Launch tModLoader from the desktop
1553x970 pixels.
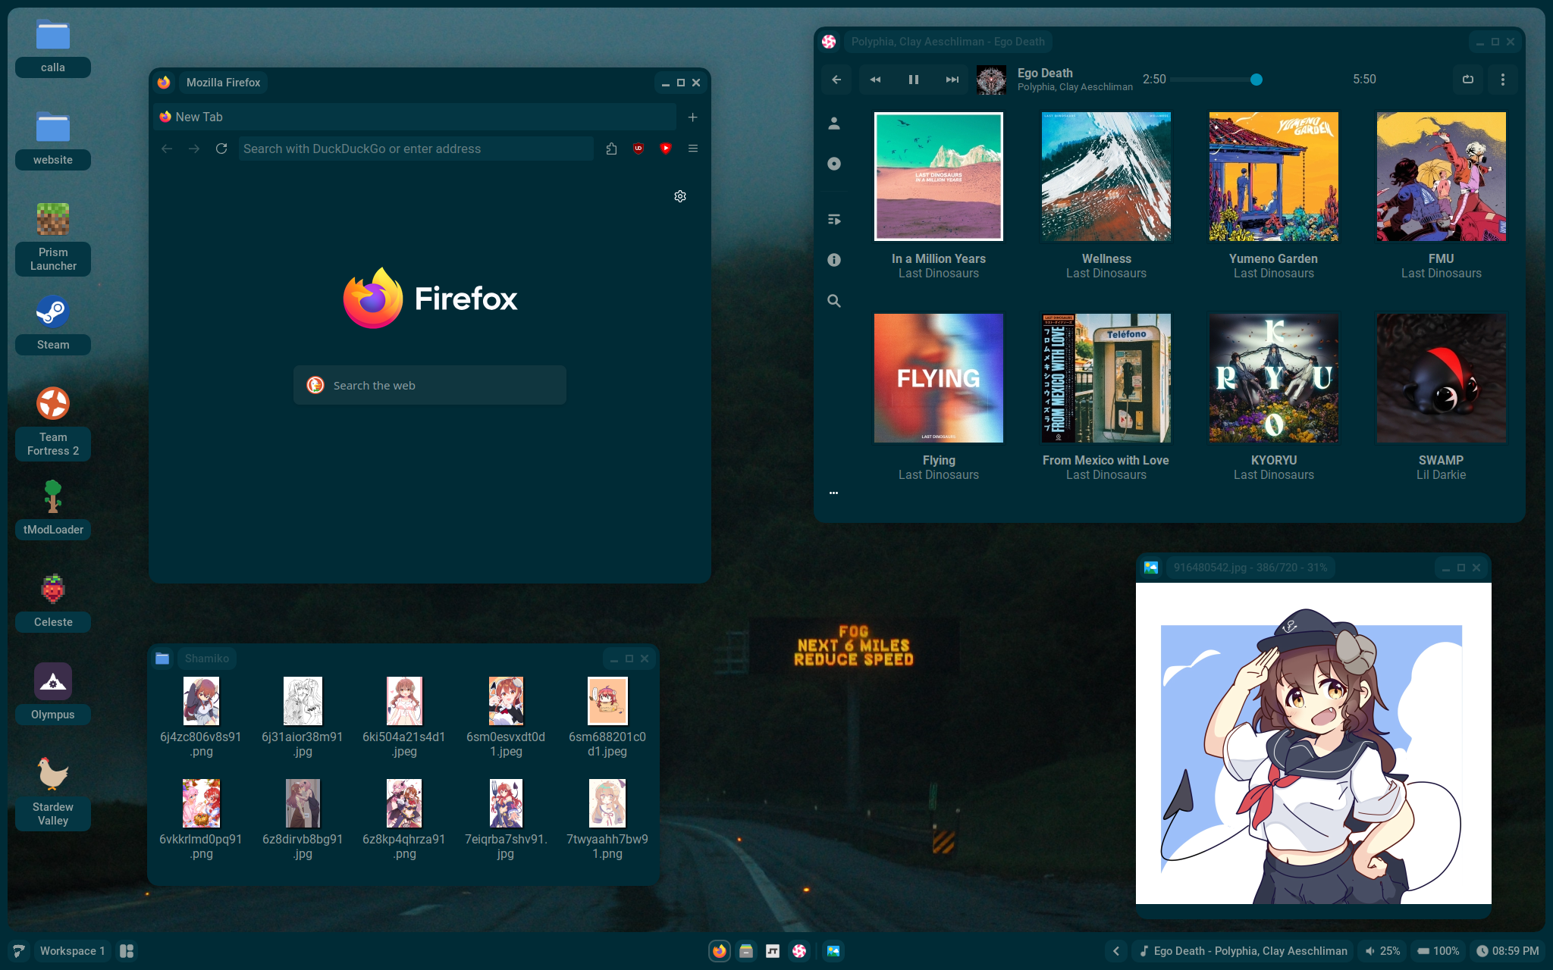click(x=53, y=509)
